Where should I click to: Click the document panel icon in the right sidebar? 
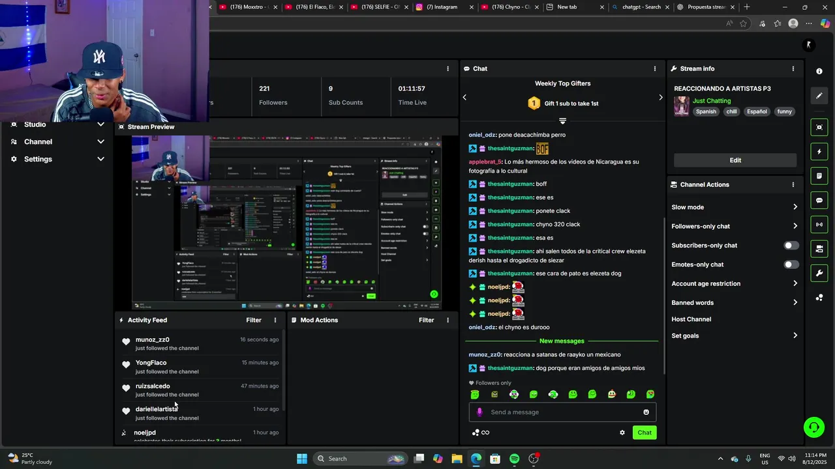pos(819,176)
